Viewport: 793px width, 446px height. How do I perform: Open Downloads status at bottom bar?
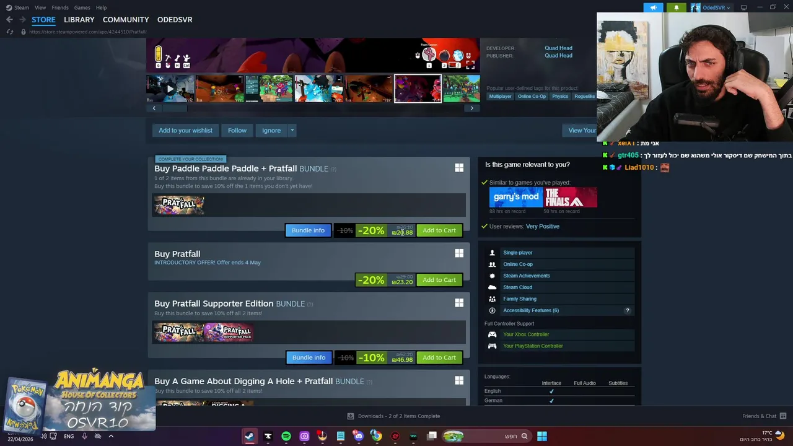tap(393, 416)
